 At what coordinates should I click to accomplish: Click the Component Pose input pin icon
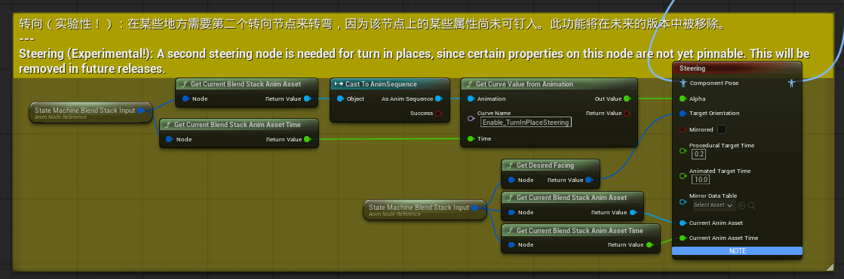[x=683, y=83]
